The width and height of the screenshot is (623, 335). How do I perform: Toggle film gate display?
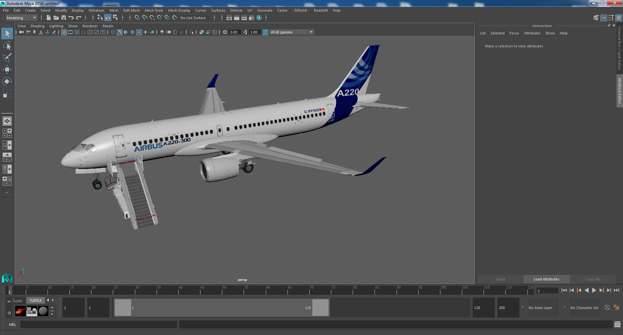coord(70,32)
